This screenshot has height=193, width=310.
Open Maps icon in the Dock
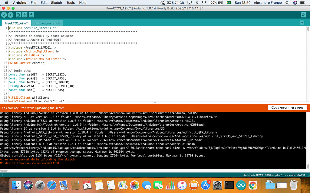pyautogui.click(x=123, y=185)
